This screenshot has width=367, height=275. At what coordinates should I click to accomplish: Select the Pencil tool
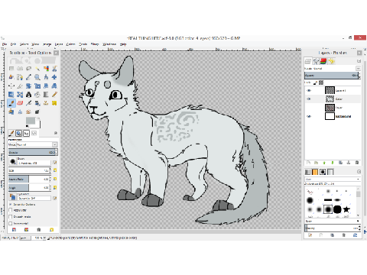click(x=54, y=95)
